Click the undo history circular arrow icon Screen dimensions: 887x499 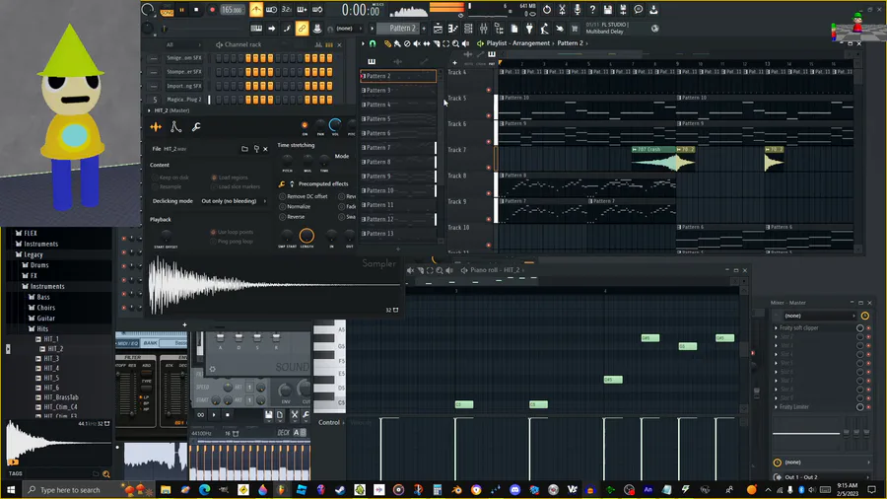[546, 10]
